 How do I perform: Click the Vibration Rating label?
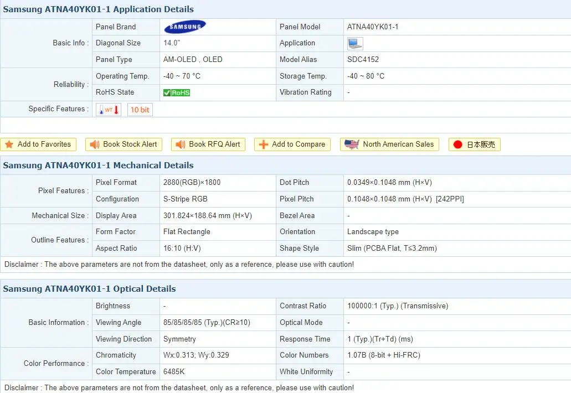coord(306,92)
